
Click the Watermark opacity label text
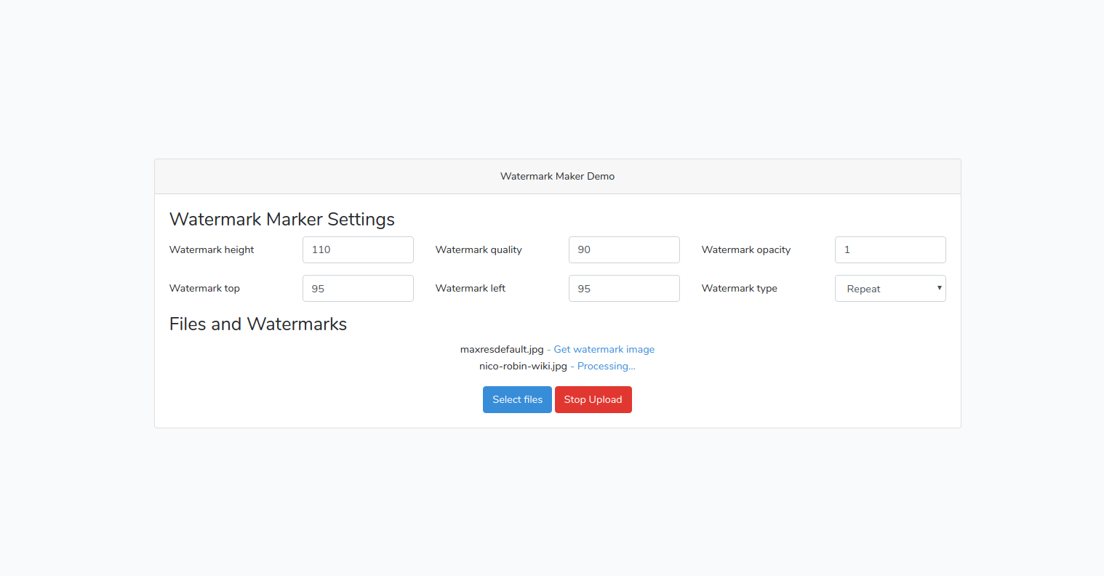click(745, 249)
